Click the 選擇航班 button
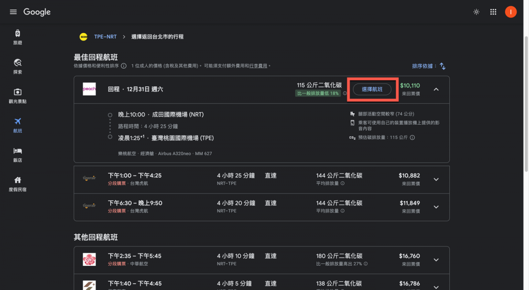 [372, 89]
